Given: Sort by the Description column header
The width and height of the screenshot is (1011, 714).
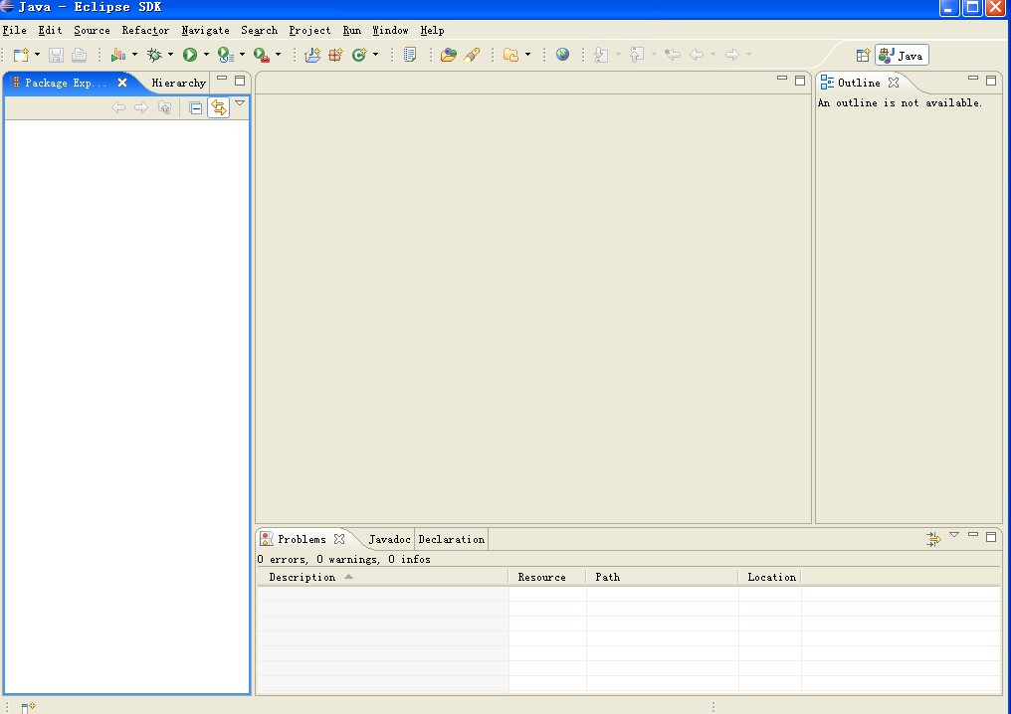Looking at the screenshot, I should (303, 577).
